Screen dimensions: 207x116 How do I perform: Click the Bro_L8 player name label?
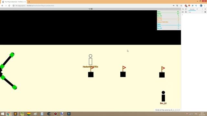pyautogui.click(x=163, y=103)
